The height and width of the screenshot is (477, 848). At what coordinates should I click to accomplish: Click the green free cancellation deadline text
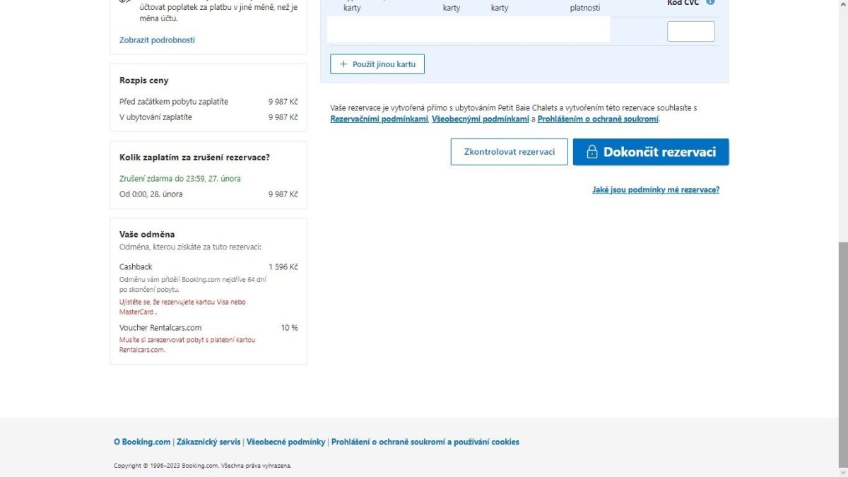179,179
